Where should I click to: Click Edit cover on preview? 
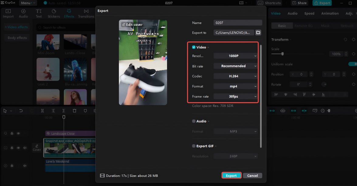click(132, 25)
